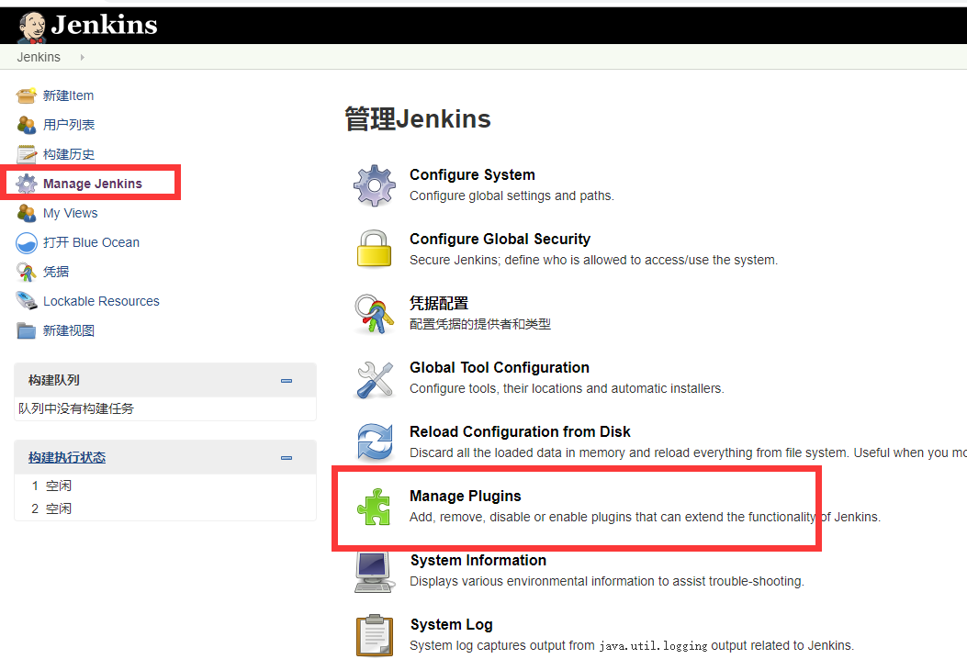Click the 配置凭据的提供者和类型 description
This screenshot has height=659, width=967.
pos(480,324)
